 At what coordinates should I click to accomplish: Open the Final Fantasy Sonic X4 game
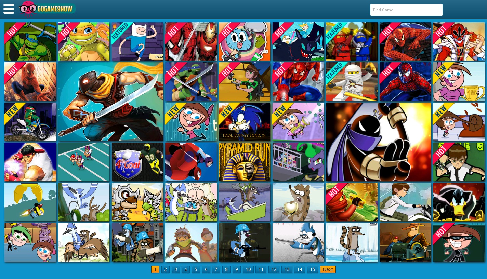[244, 122]
